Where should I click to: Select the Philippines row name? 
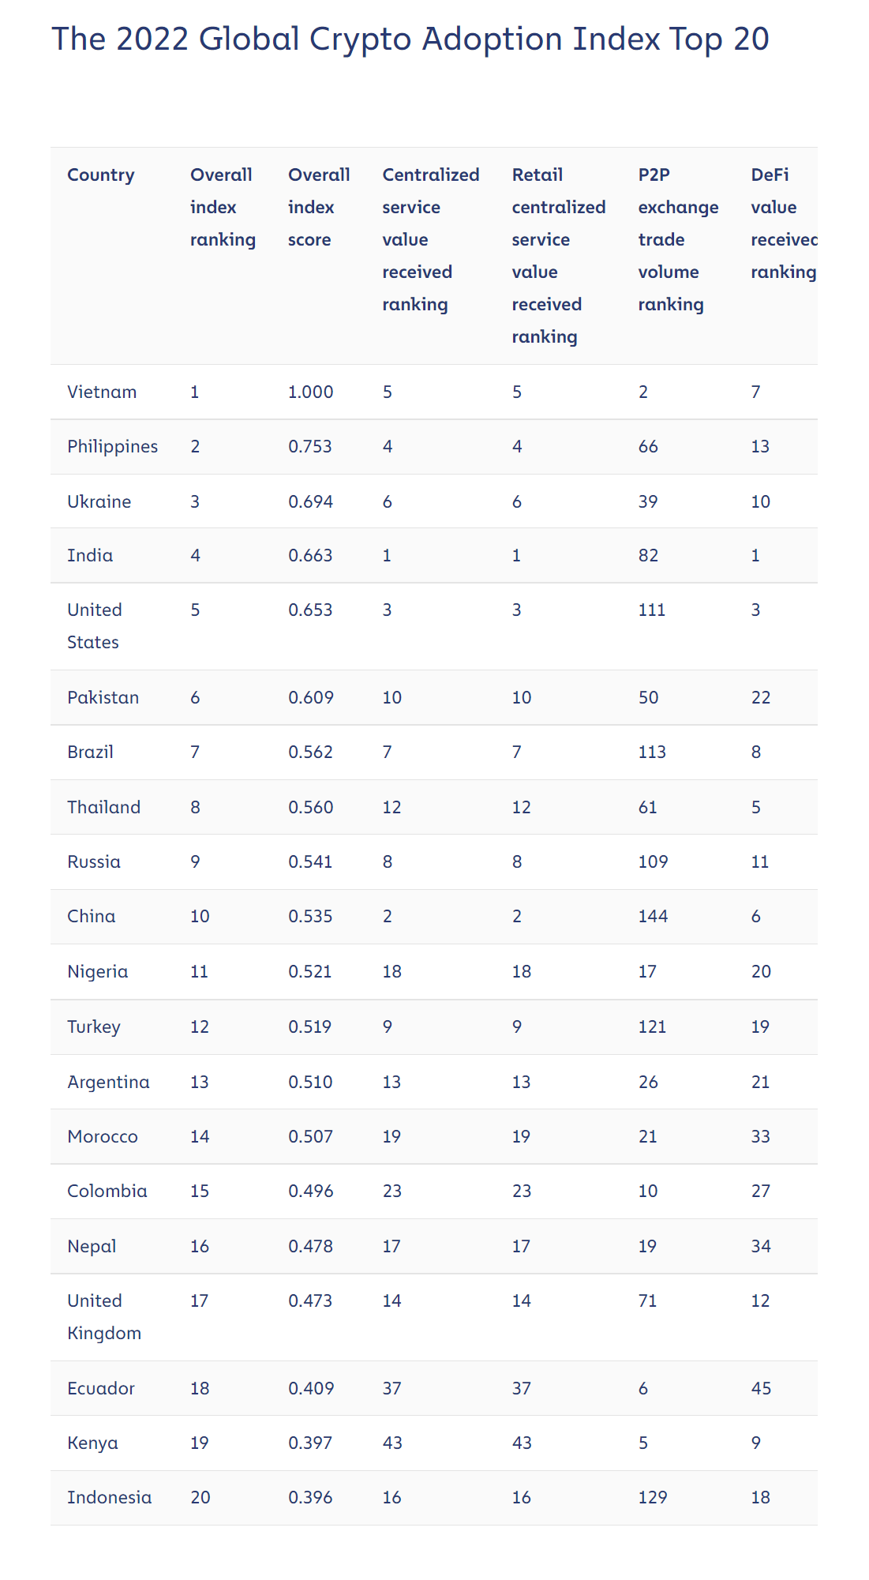(x=112, y=447)
